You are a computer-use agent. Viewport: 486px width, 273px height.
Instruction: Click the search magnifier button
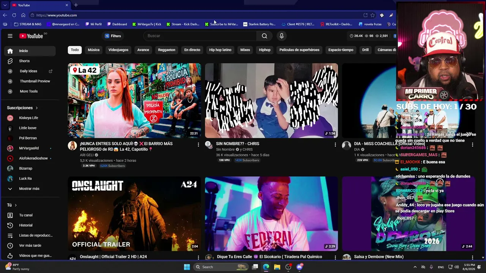click(x=265, y=36)
